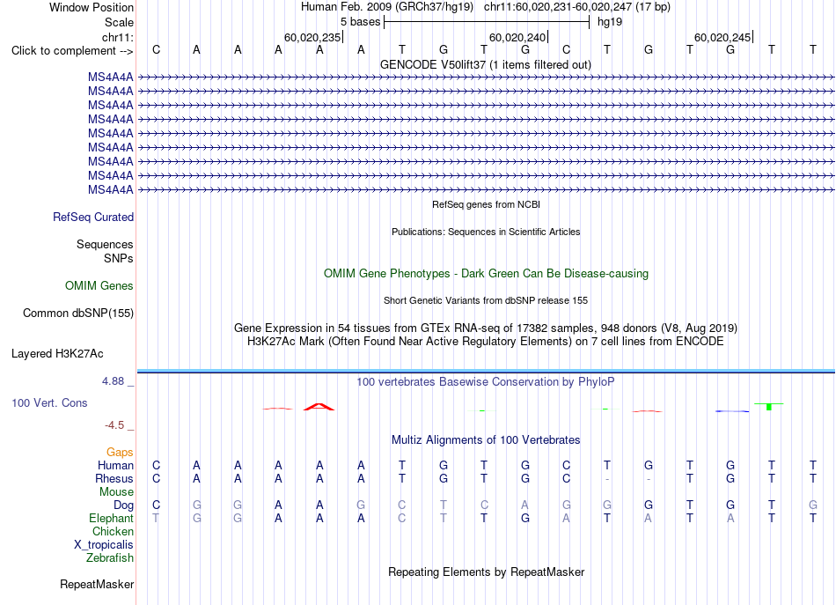Click 'Repeating Elements by RepeatMasker' title
The height and width of the screenshot is (605, 836).
[487, 572]
